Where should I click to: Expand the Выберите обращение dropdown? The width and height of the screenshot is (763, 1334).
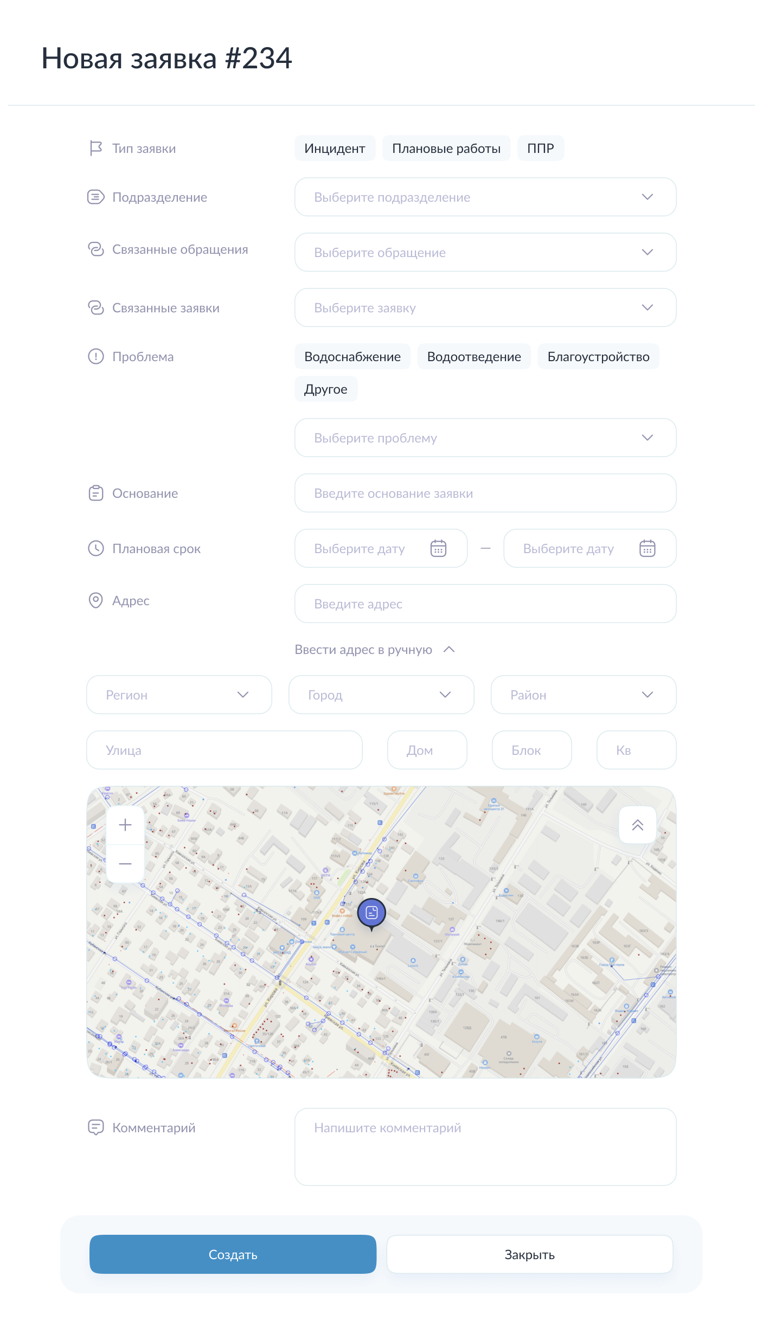(x=485, y=252)
